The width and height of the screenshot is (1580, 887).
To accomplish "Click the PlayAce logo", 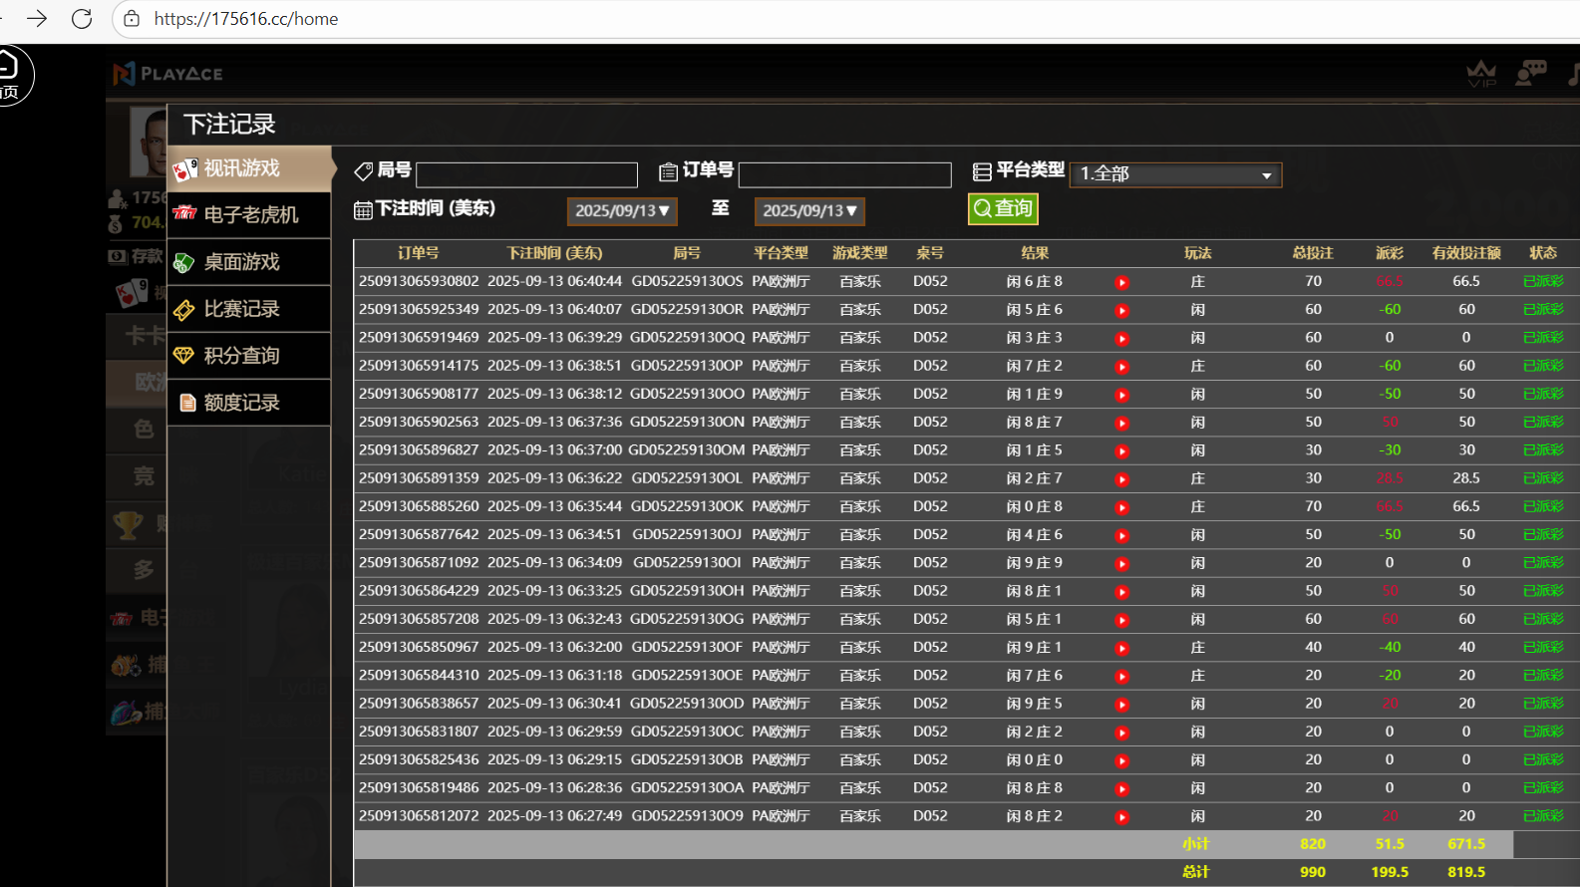I will click(x=167, y=74).
